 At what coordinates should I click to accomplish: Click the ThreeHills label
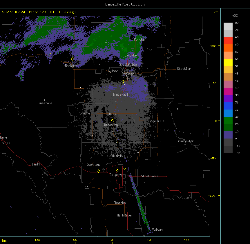click(156, 121)
